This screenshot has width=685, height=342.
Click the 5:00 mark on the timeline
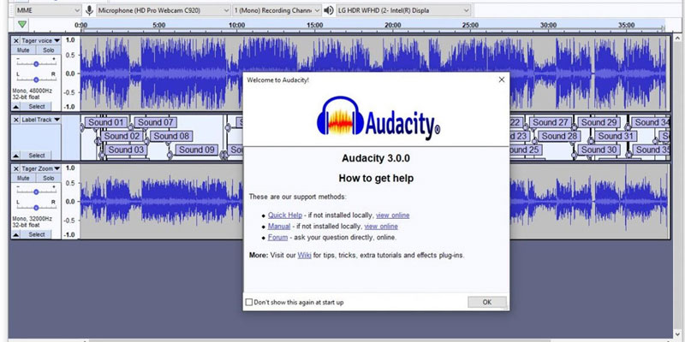pyautogui.click(x=159, y=26)
